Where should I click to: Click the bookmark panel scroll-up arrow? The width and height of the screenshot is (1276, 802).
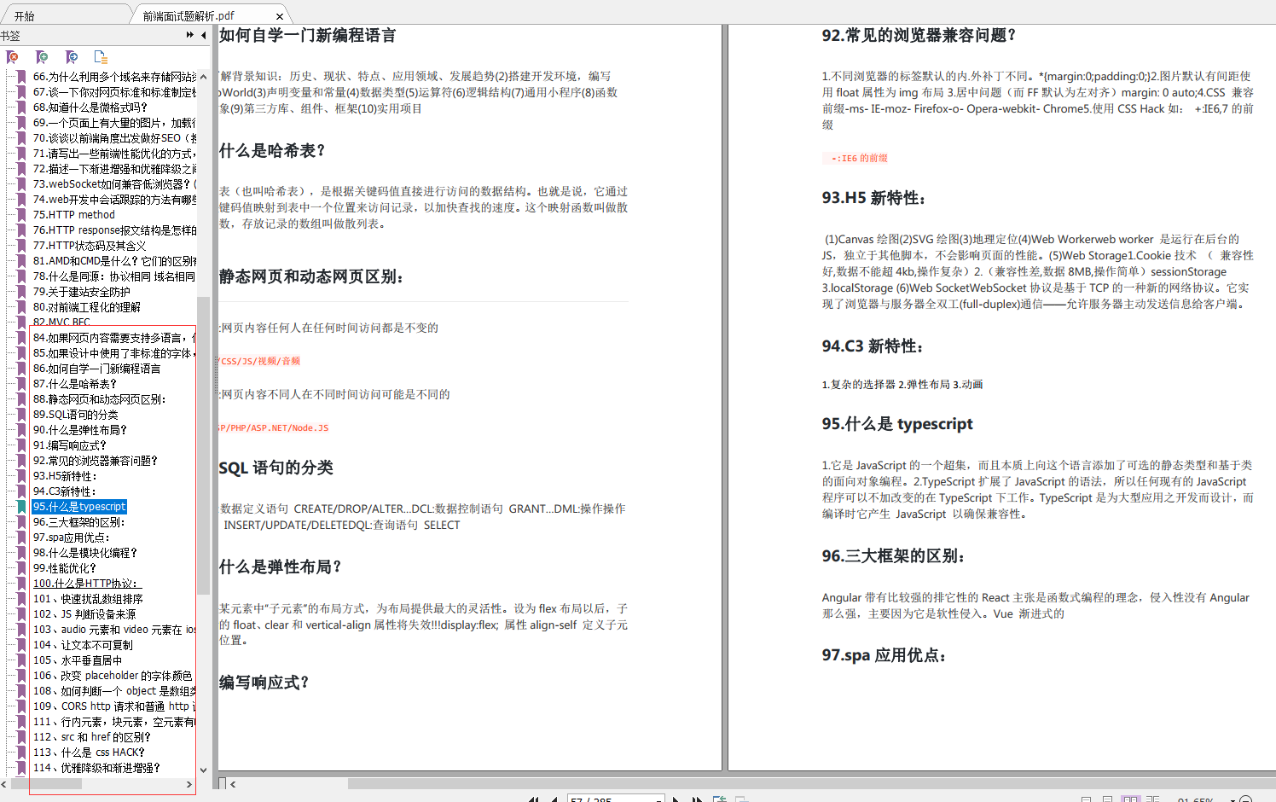click(x=203, y=76)
